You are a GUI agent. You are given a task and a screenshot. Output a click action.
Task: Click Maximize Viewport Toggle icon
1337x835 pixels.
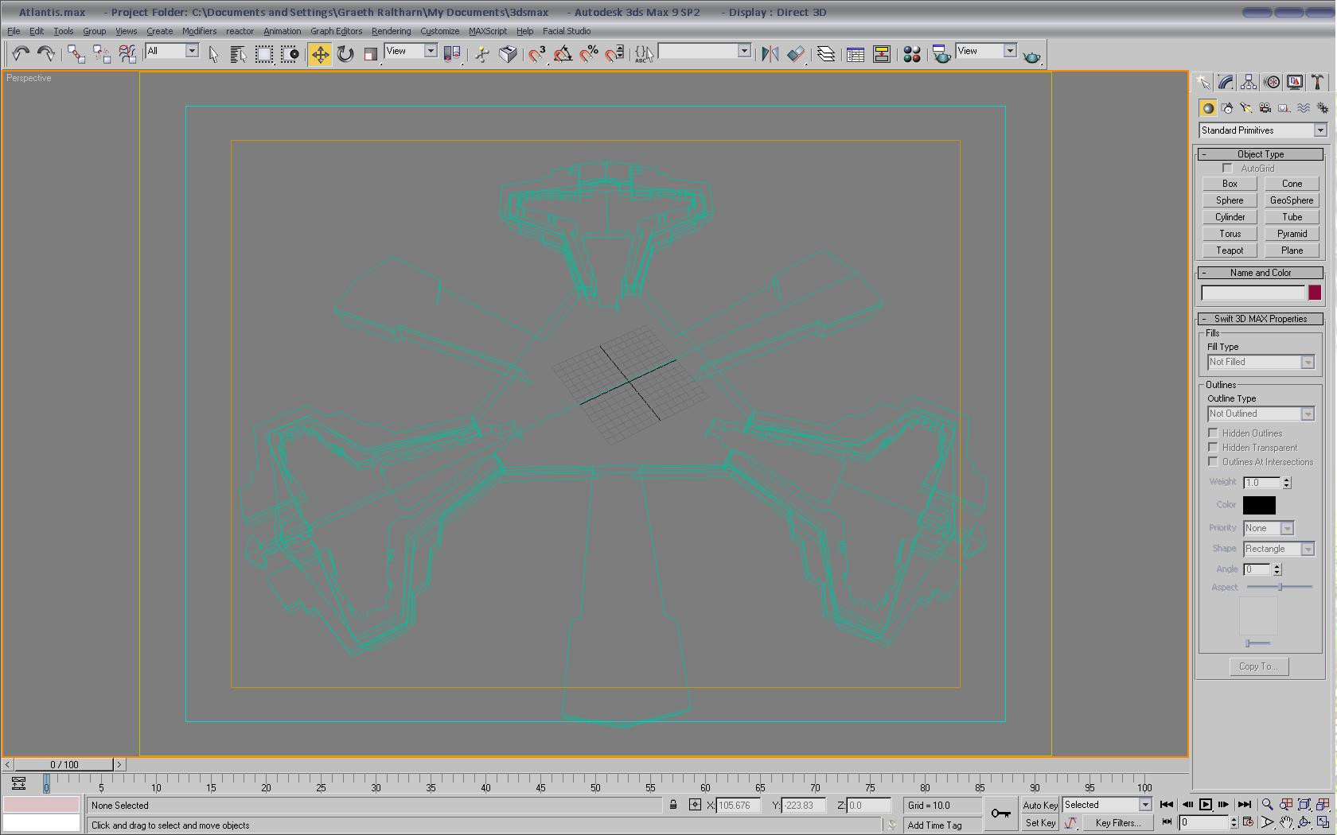click(x=1323, y=823)
